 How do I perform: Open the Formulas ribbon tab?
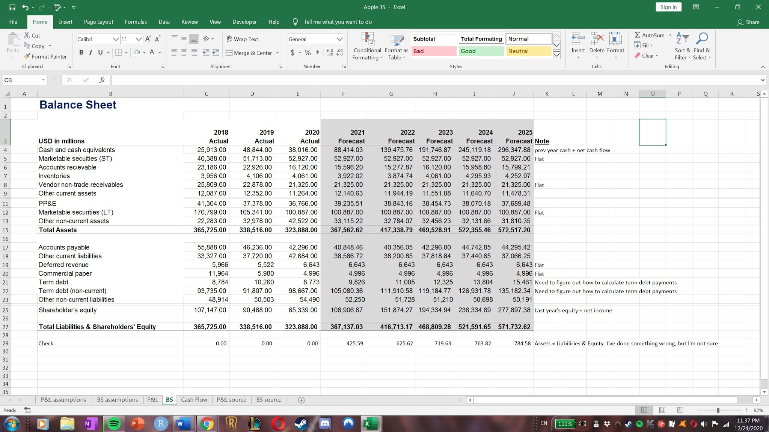tap(136, 22)
